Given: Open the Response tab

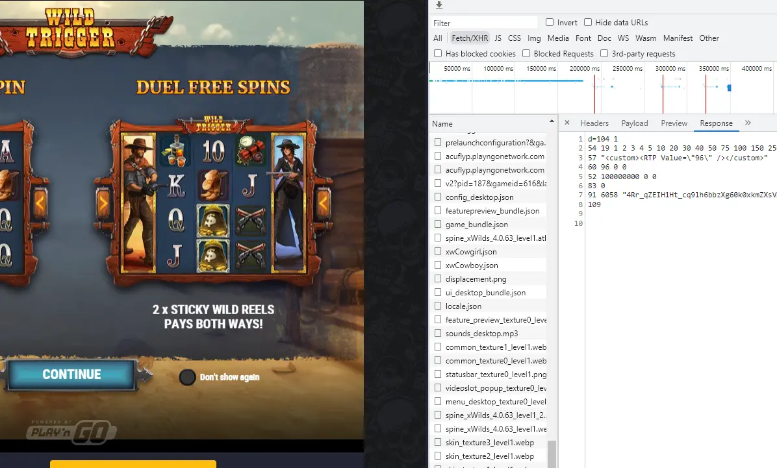Looking at the screenshot, I should [x=716, y=123].
